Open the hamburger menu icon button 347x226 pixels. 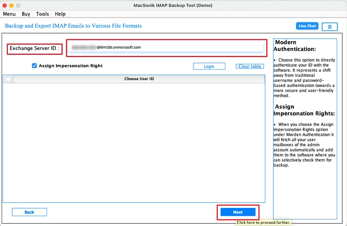[x=330, y=27]
